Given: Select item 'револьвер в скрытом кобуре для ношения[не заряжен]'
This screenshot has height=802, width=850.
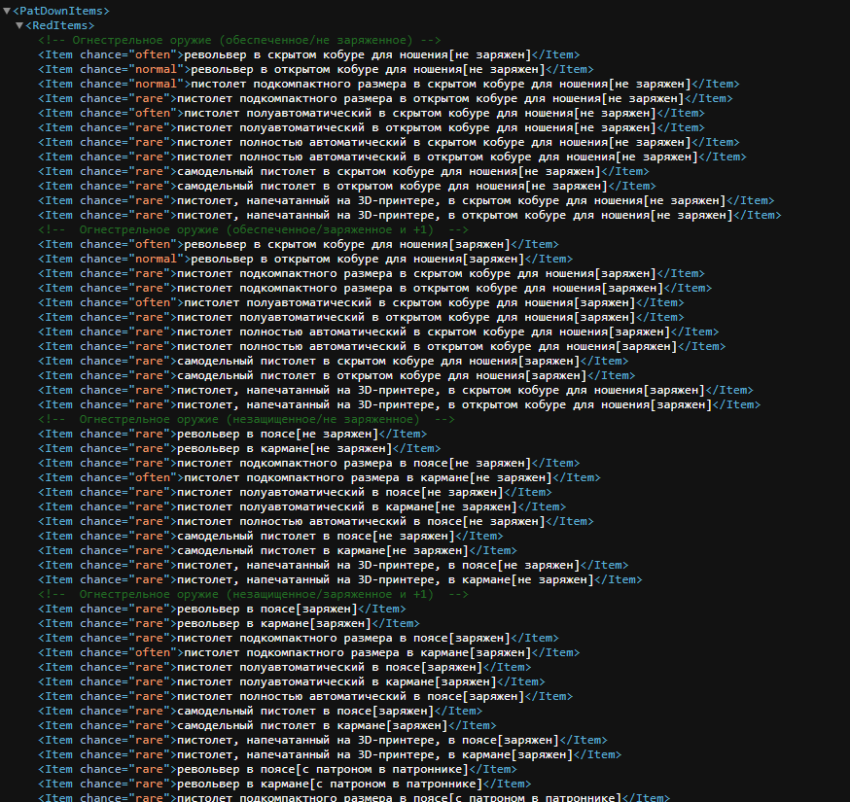Looking at the screenshot, I should [x=358, y=54].
